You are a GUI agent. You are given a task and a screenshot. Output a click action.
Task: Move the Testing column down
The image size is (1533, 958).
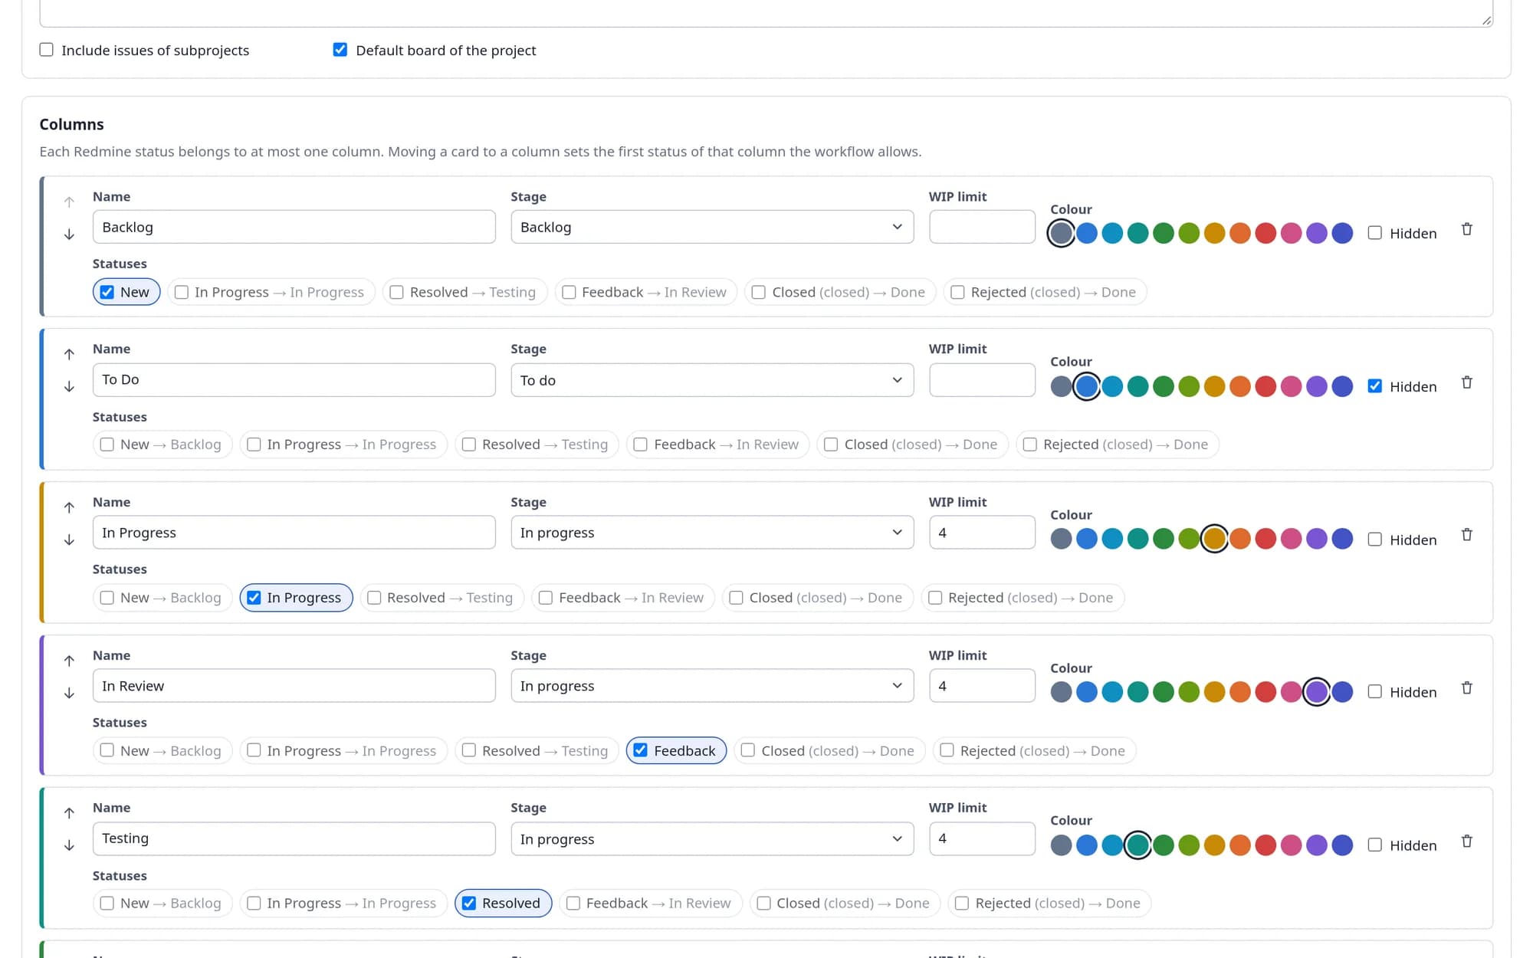69,845
